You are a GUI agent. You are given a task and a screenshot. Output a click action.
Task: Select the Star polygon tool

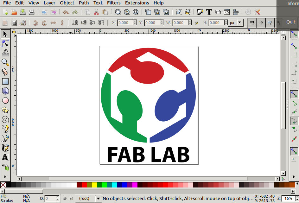click(x=5, y=110)
